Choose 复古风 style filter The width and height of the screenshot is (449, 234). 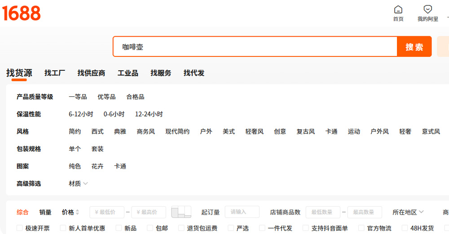pos(306,131)
